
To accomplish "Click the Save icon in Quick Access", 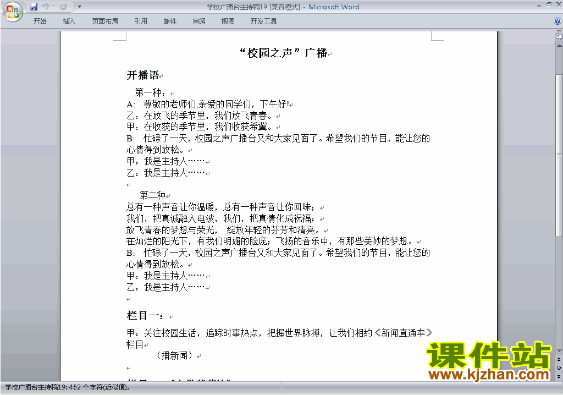I will click(34, 7).
